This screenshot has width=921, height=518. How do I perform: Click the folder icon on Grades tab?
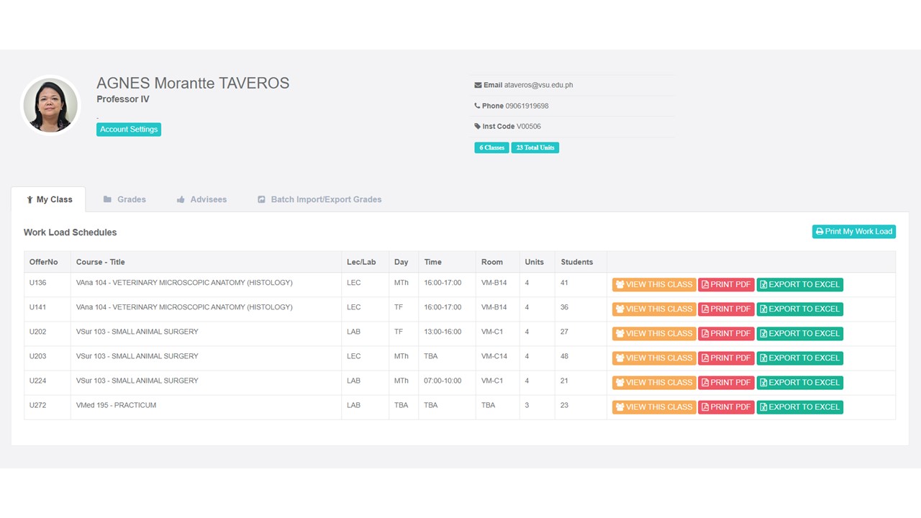tap(107, 199)
